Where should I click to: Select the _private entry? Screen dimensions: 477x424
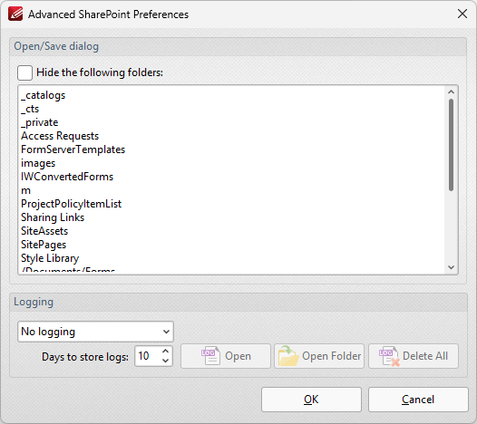pos(40,122)
